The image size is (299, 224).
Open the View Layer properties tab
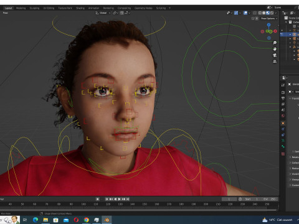click(x=283, y=104)
